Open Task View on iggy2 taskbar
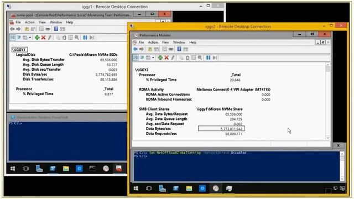354x199 pixels. pyautogui.click(x=149, y=188)
